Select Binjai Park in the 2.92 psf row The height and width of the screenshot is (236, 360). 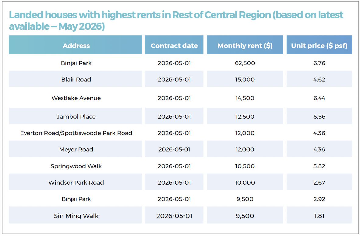point(76,199)
